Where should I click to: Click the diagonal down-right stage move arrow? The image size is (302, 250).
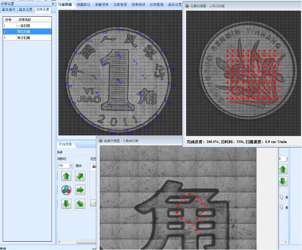pos(80,204)
